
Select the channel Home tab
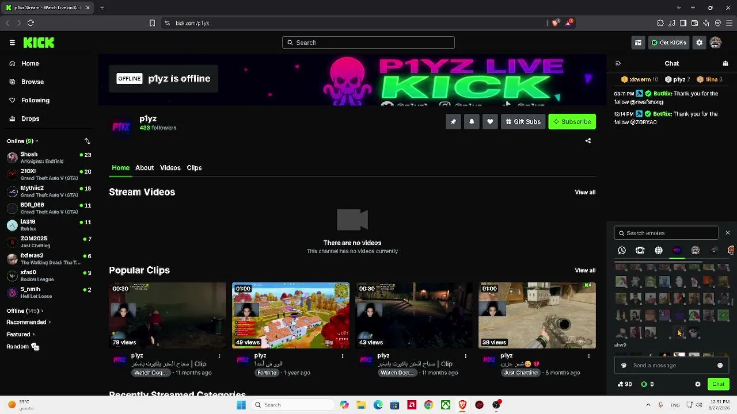tap(120, 168)
